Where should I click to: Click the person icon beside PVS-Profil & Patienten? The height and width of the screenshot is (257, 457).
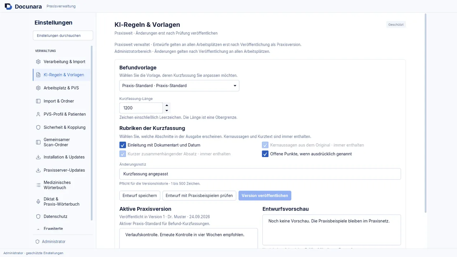38,115
